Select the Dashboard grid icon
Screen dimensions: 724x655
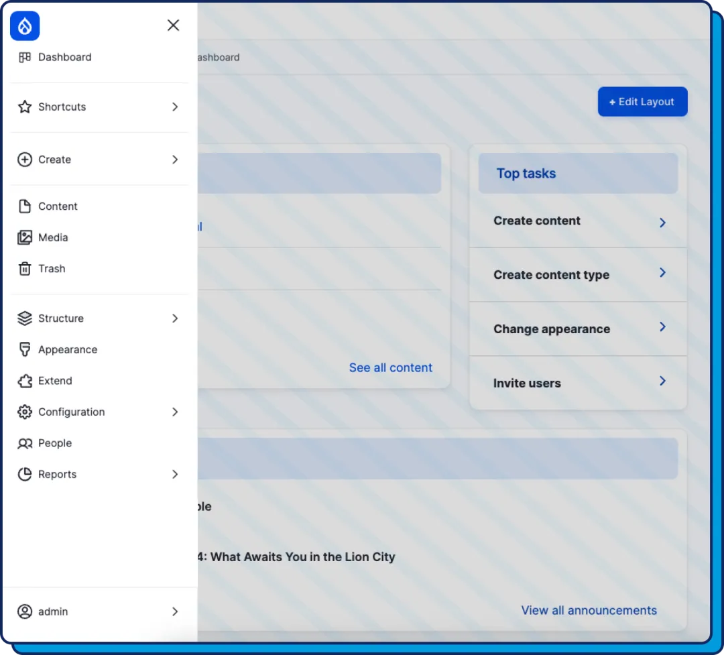tap(25, 57)
